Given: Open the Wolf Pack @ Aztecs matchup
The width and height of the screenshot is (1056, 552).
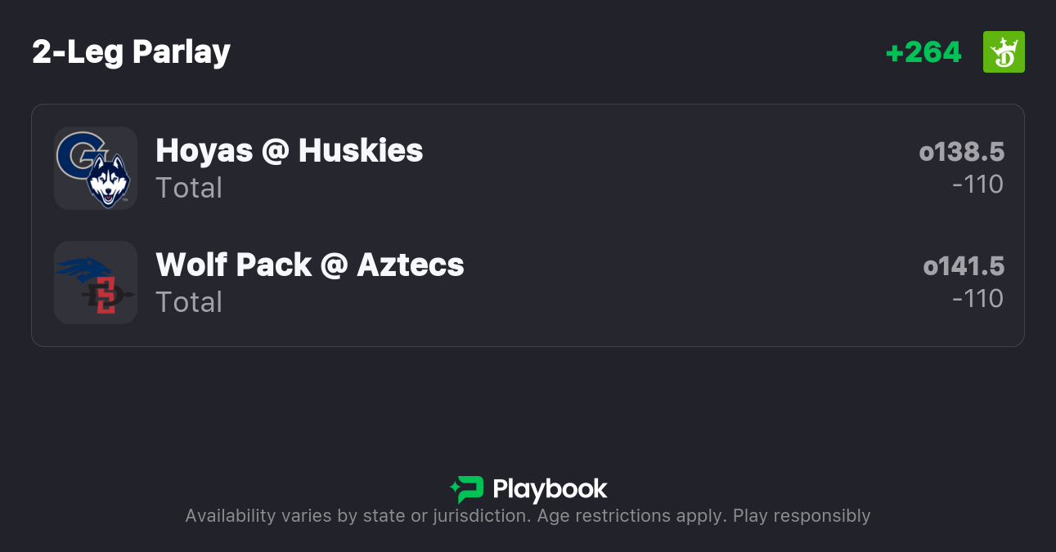Looking at the screenshot, I should [309, 265].
